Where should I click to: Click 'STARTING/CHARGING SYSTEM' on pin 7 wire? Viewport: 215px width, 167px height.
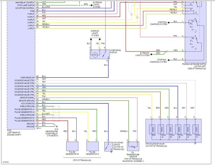coord(159,23)
